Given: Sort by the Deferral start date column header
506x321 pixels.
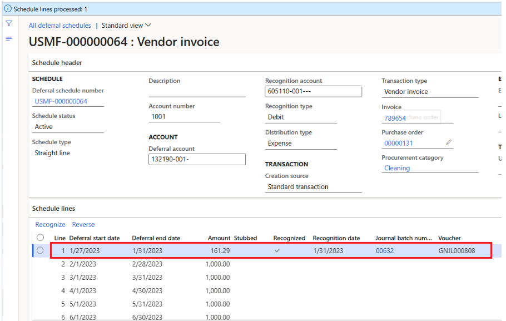Looking at the screenshot, I should point(94,238).
